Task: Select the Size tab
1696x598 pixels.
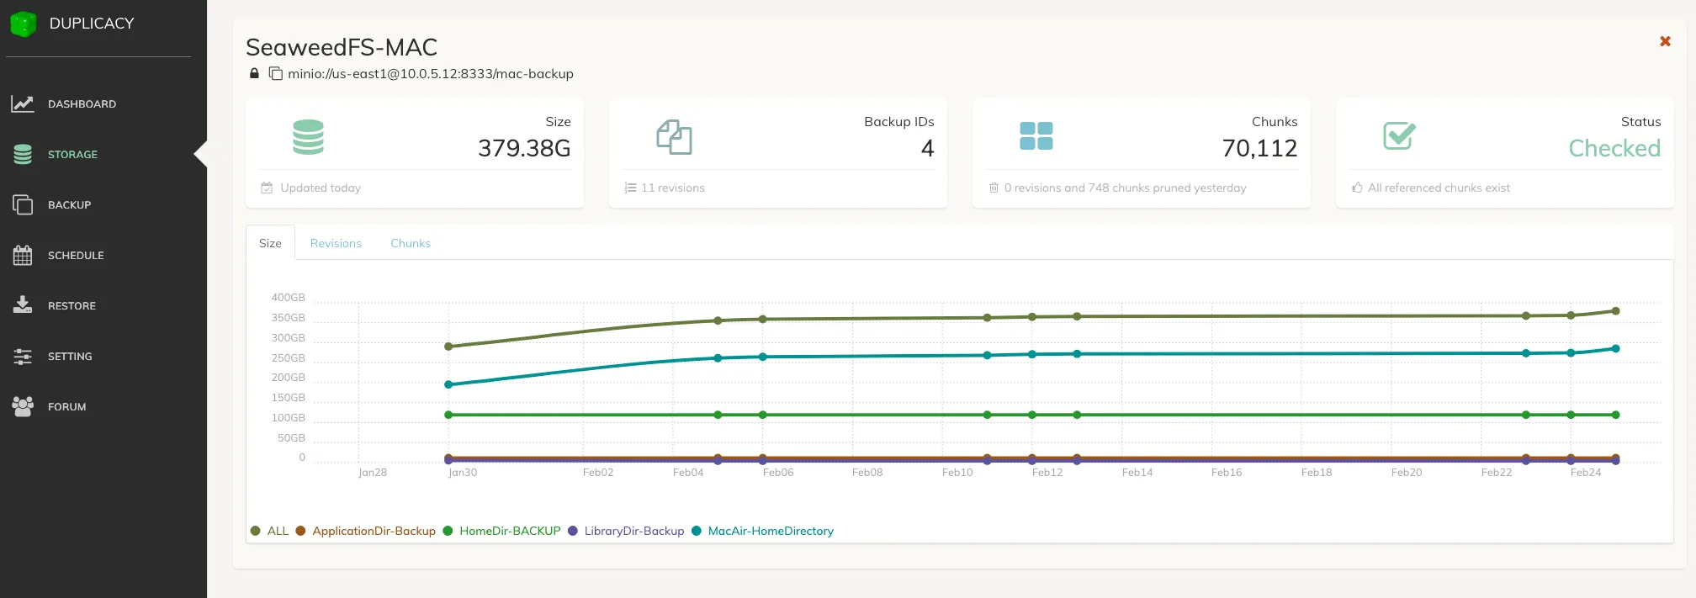Action: click(x=270, y=243)
